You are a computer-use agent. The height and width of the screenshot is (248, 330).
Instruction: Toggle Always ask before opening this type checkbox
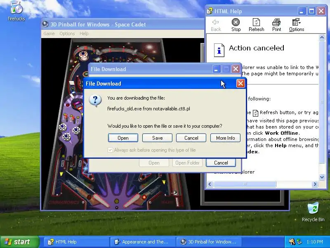coord(110,150)
